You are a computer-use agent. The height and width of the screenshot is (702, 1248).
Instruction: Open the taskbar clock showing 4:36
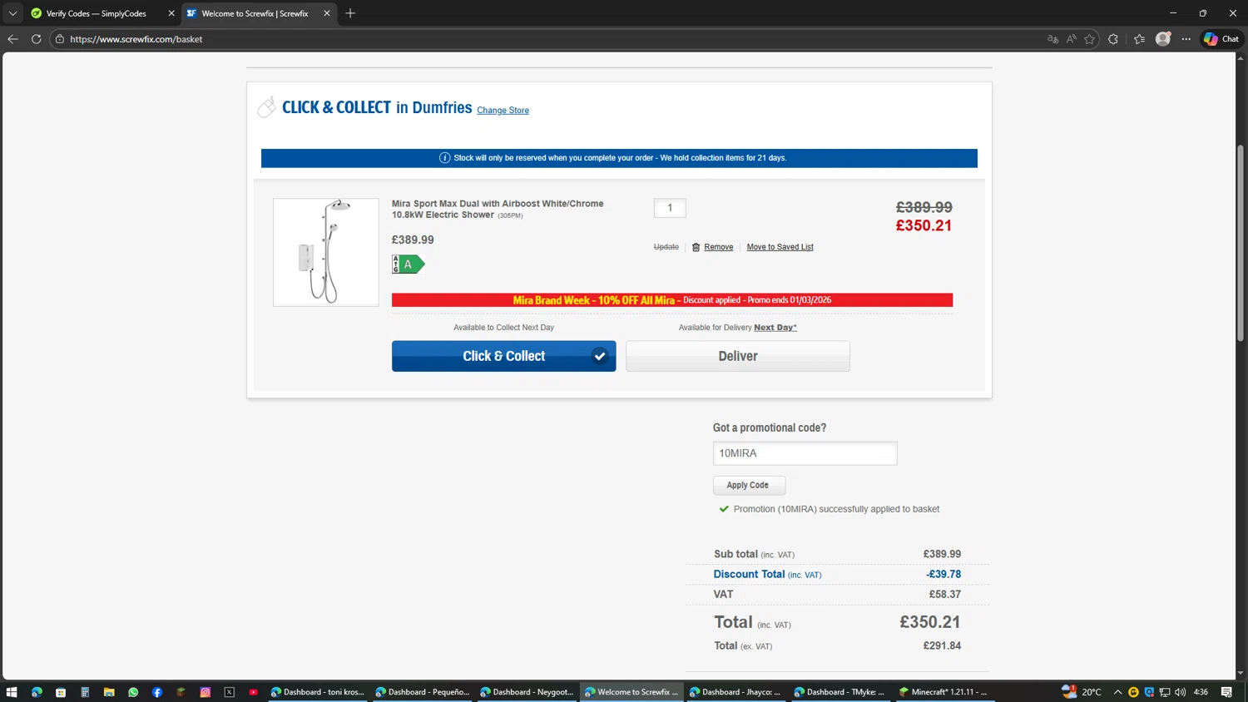pyautogui.click(x=1201, y=692)
